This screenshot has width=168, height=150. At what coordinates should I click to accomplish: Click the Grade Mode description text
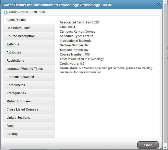point(106,70)
